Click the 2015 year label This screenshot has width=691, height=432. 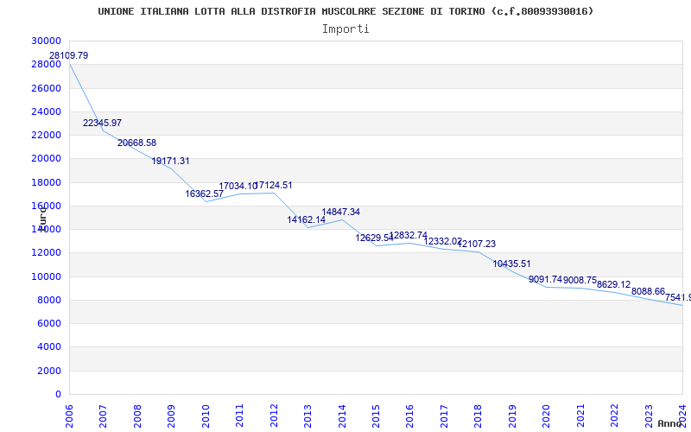[x=376, y=416]
